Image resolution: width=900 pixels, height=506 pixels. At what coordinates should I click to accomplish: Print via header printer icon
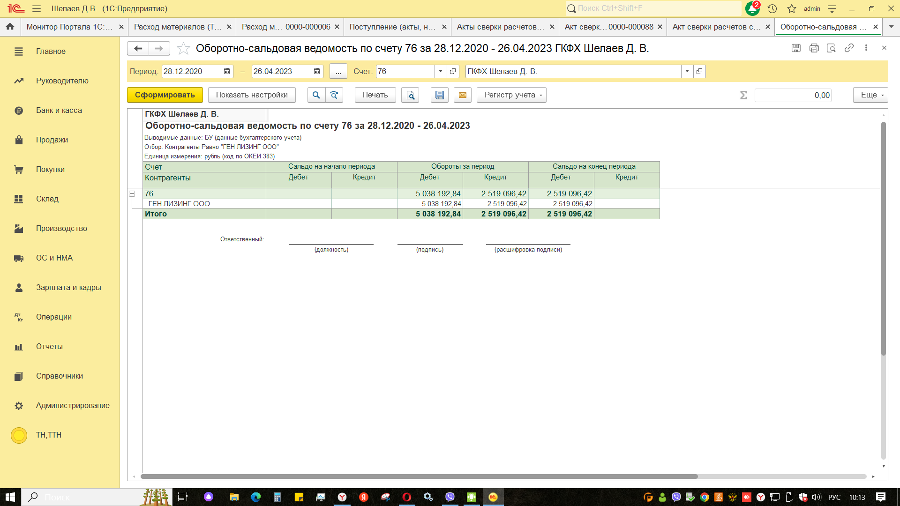point(814,48)
